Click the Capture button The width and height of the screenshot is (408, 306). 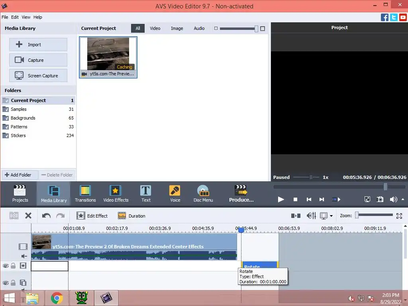tap(38, 60)
